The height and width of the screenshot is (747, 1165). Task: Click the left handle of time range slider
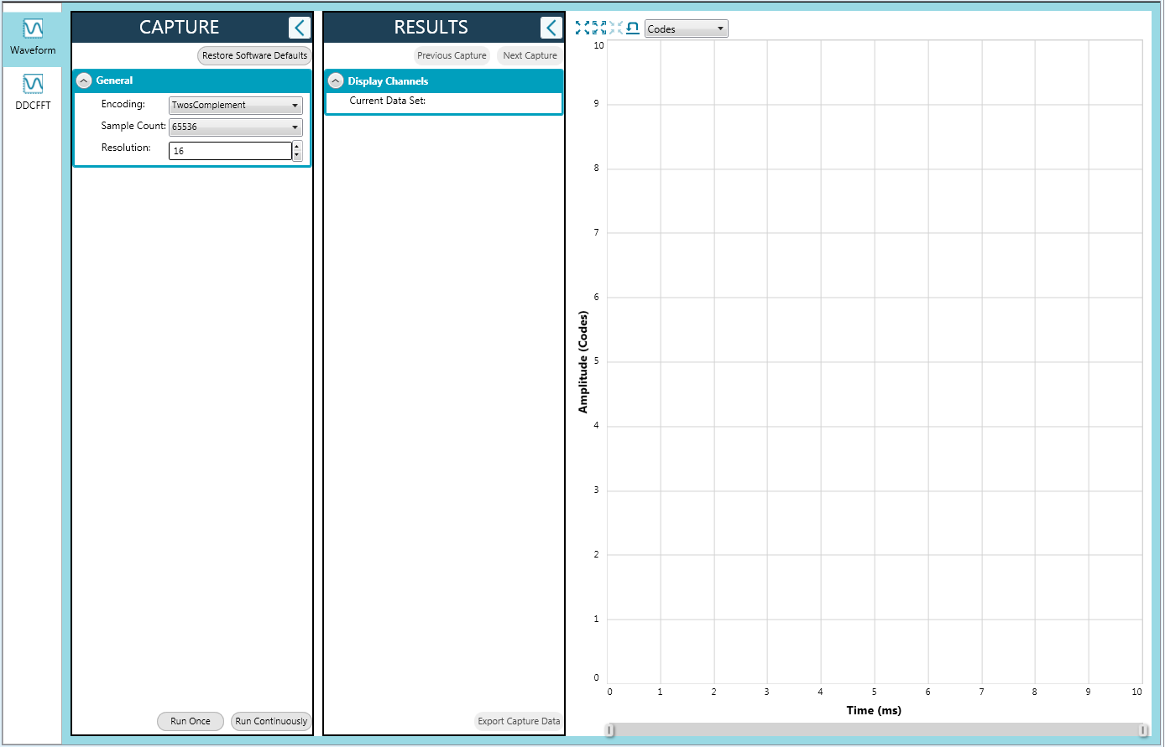pyautogui.click(x=610, y=730)
